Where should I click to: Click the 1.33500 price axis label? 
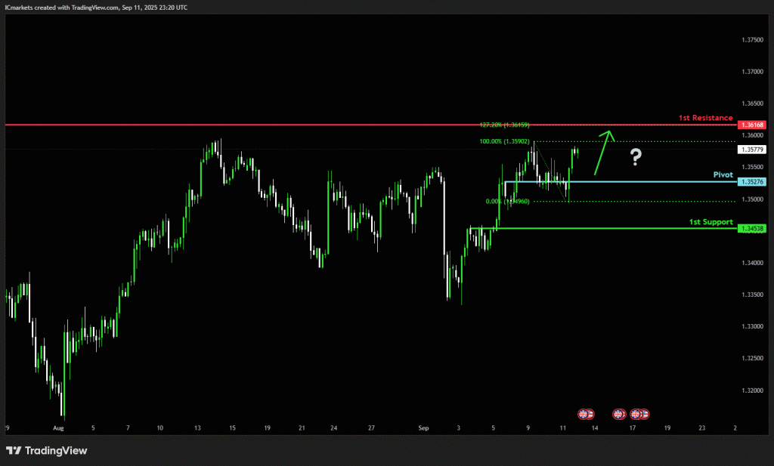(752, 295)
